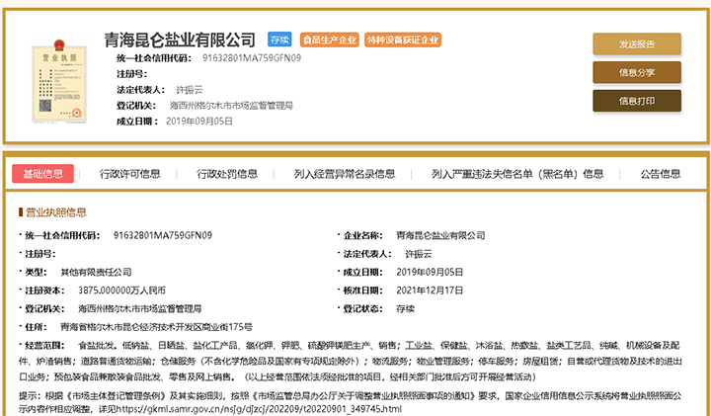The height and width of the screenshot is (416, 711).
Task: Open the 行政处罚信息 tab
Action: [x=227, y=174]
